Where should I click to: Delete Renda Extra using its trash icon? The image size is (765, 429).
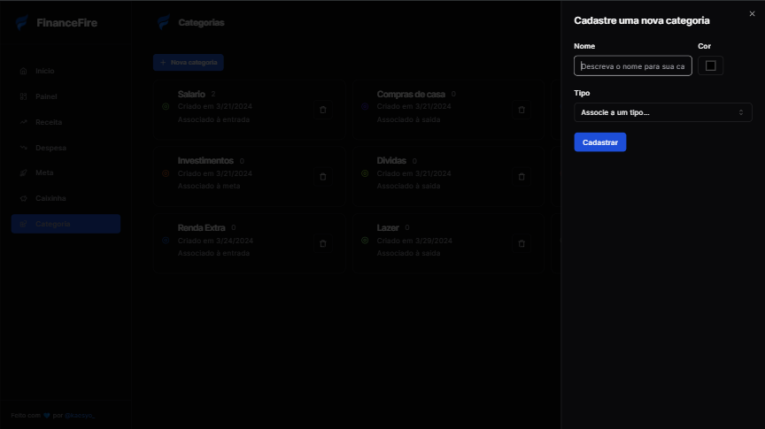[x=322, y=243]
